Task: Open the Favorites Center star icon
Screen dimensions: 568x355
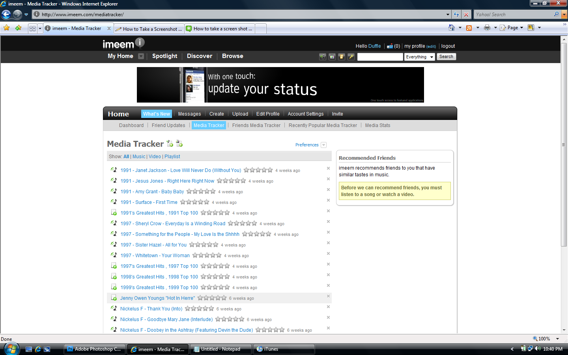Action: coord(6,28)
